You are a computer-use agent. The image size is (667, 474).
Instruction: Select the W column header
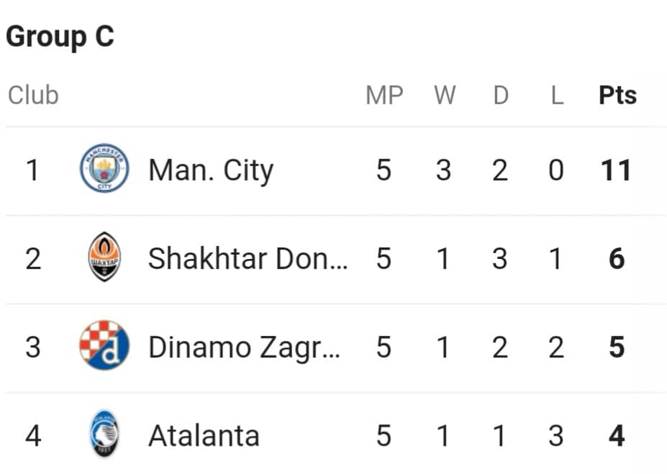pos(445,95)
